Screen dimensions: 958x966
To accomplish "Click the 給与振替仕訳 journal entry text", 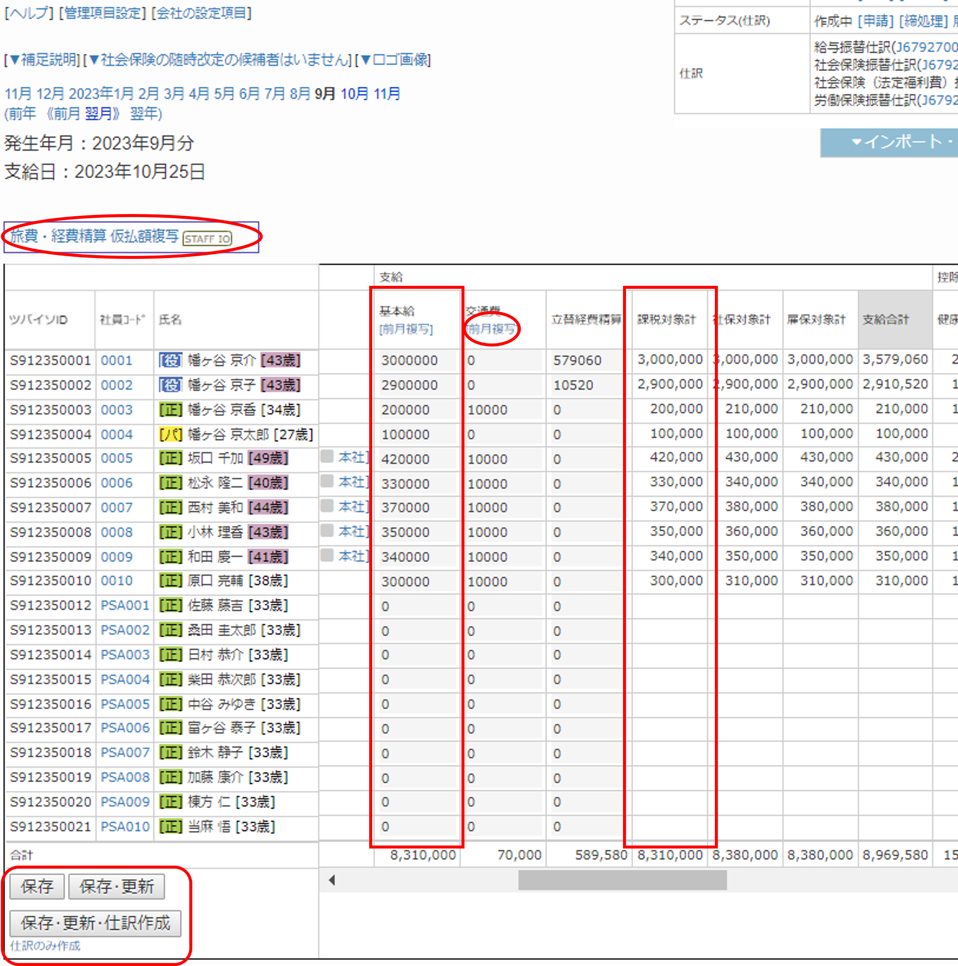I will [886, 47].
